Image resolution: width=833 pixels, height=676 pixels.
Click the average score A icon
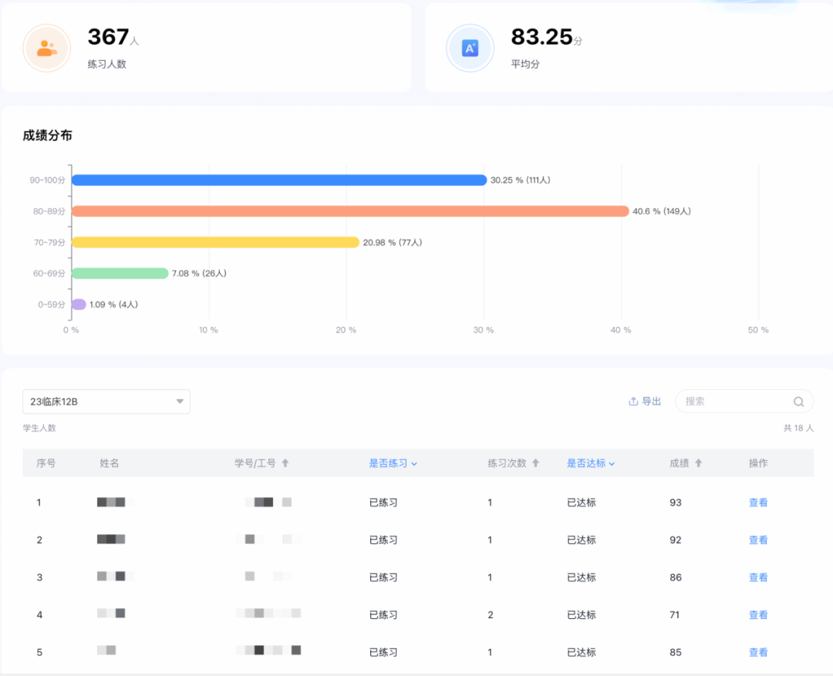tap(470, 48)
